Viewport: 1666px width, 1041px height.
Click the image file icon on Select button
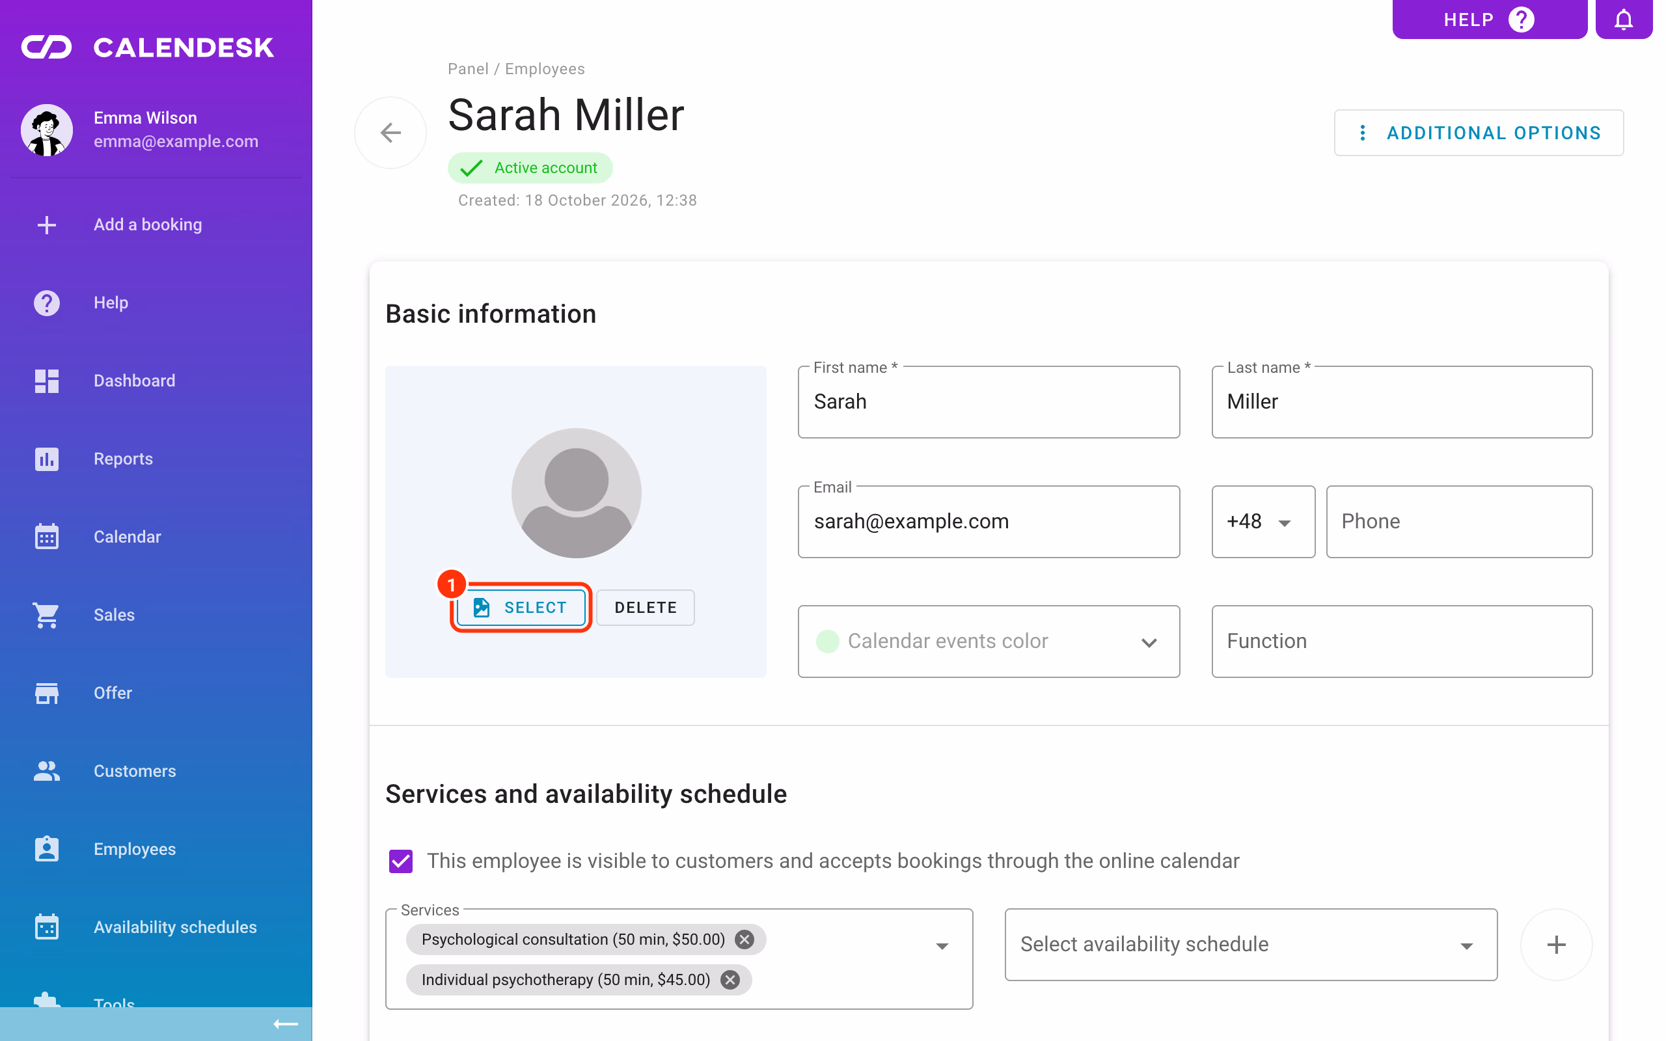[x=481, y=607]
